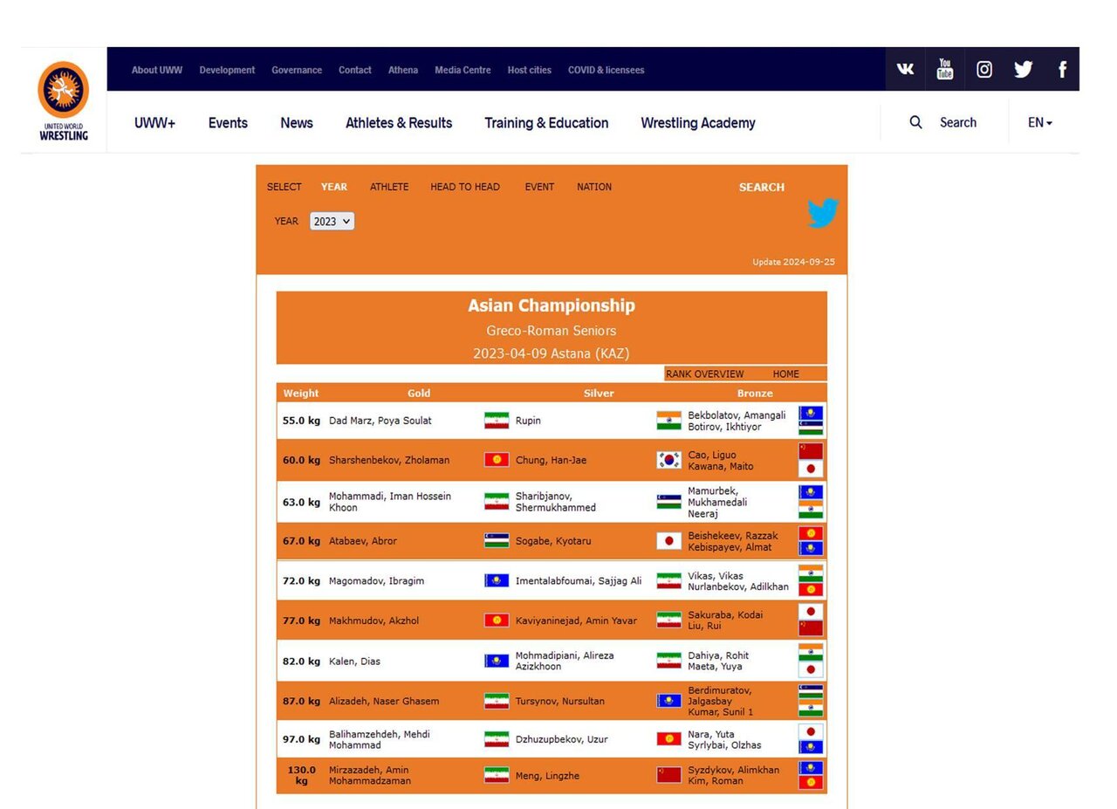Open the VK social media icon
The image size is (1117, 809).
point(905,69)
